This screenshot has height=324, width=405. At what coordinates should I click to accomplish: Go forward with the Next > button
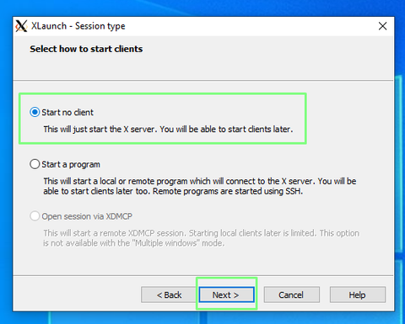click(226, 295)
